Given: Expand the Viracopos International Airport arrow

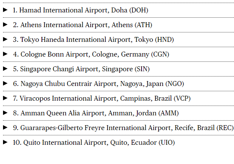Looking at the screenshot, I should tap(5, 98).
